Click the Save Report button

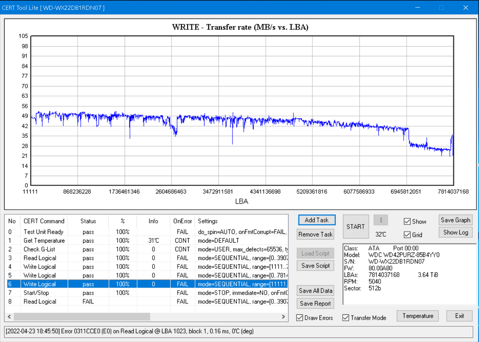click(315, 303)
